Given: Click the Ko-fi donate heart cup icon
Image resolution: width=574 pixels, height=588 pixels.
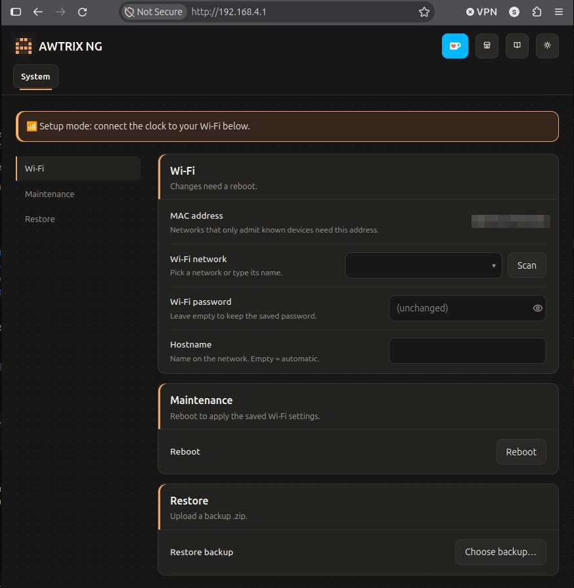Looking at the screenshot, I should (454, 46).
